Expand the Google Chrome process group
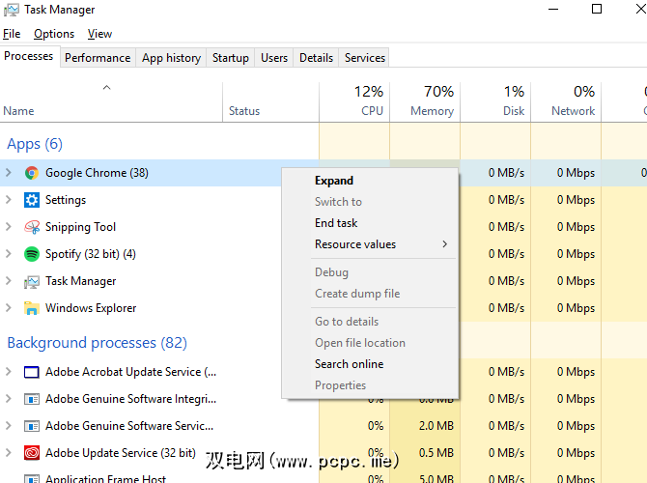This screenshot has height=483, width=647. (9, 173)
